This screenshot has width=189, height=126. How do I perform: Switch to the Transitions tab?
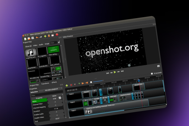click(x=45, y=84)
